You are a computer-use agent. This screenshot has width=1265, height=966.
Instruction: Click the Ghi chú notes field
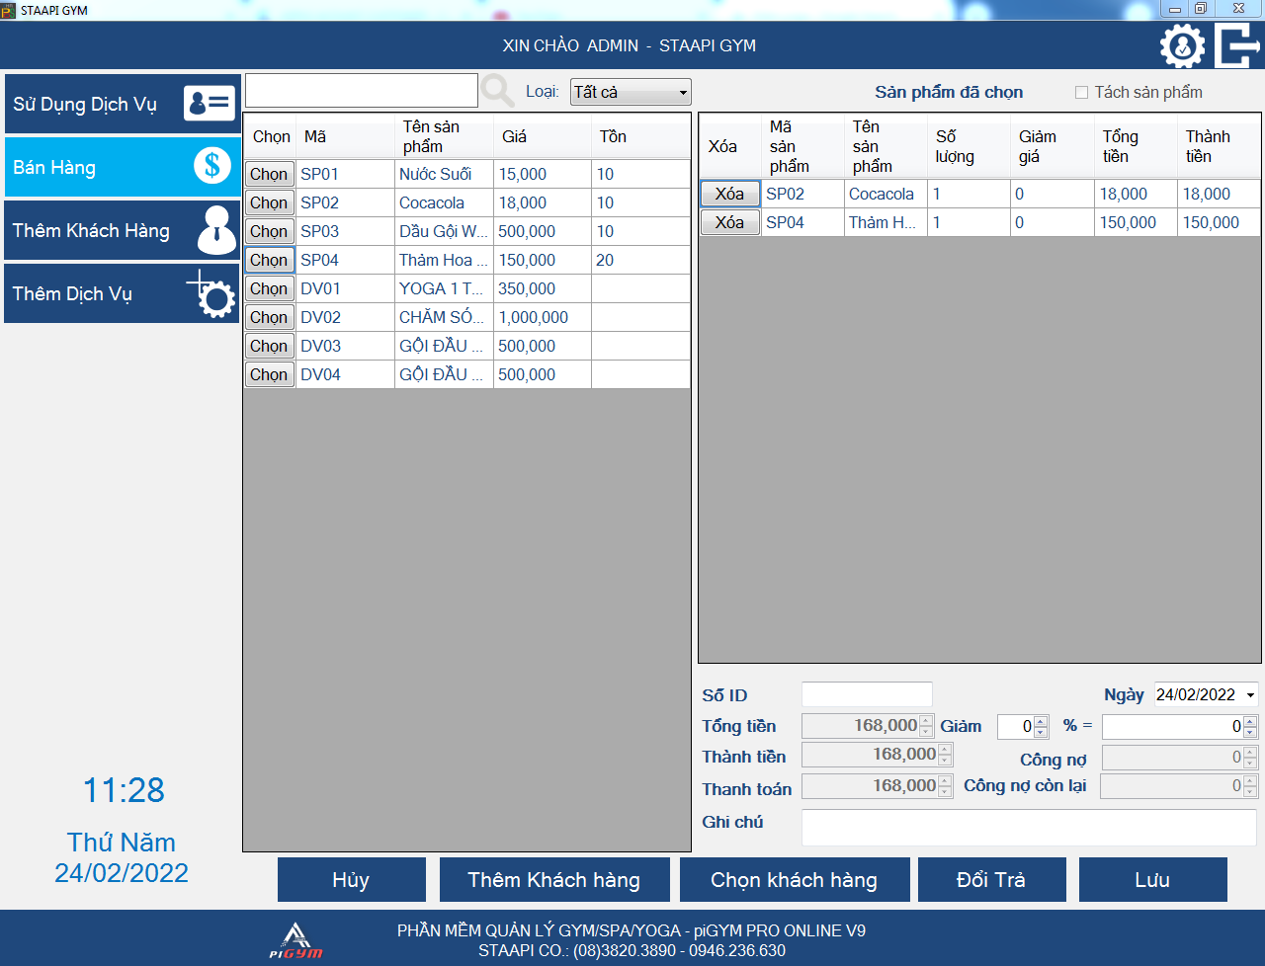(1028, 827)
